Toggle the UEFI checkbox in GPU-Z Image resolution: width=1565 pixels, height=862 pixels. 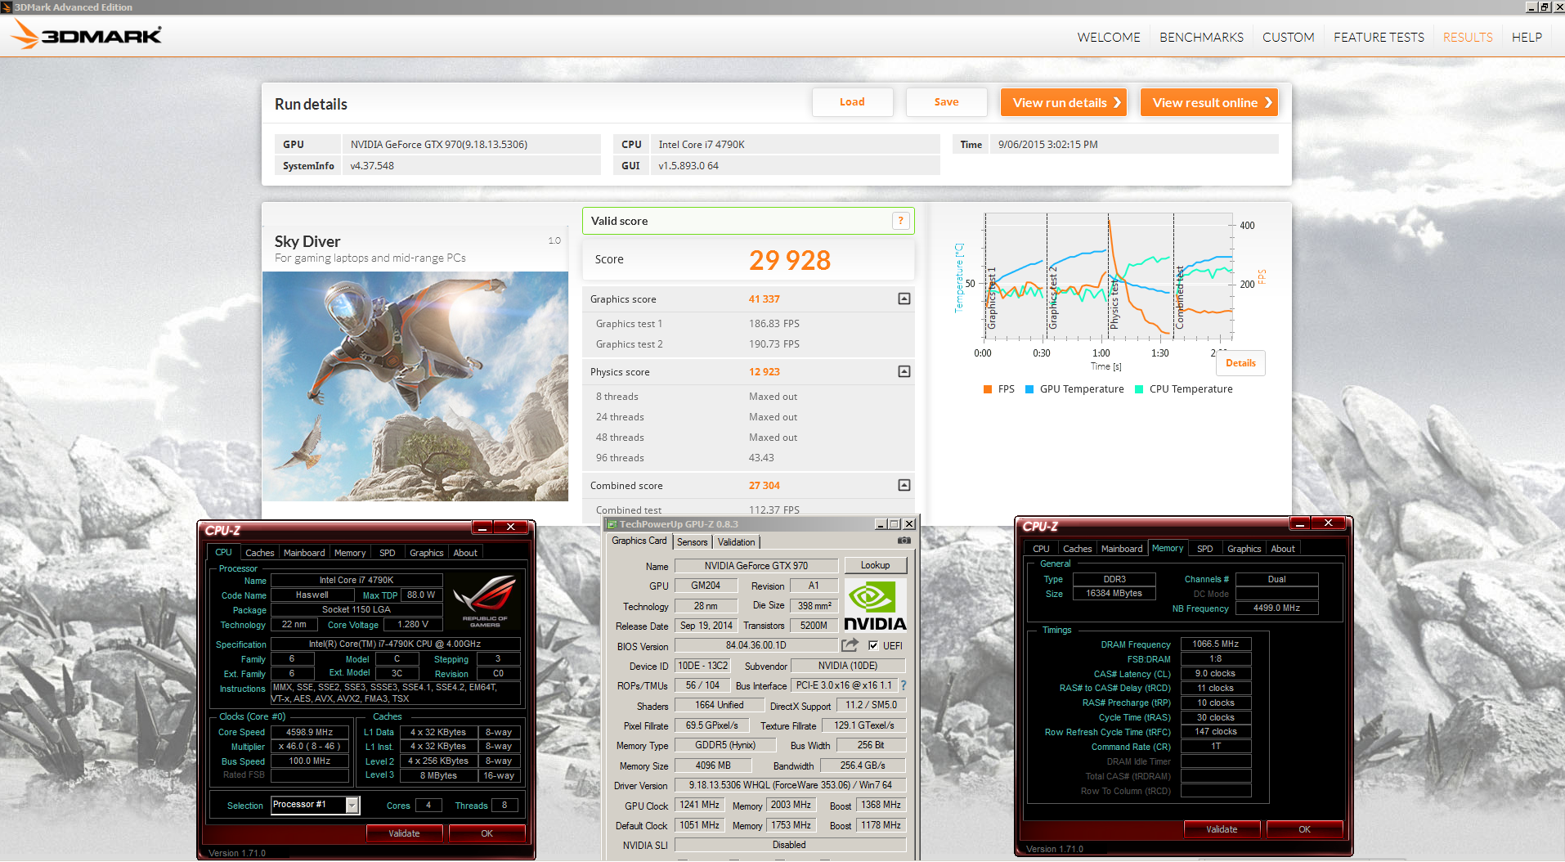coord(872,645)
